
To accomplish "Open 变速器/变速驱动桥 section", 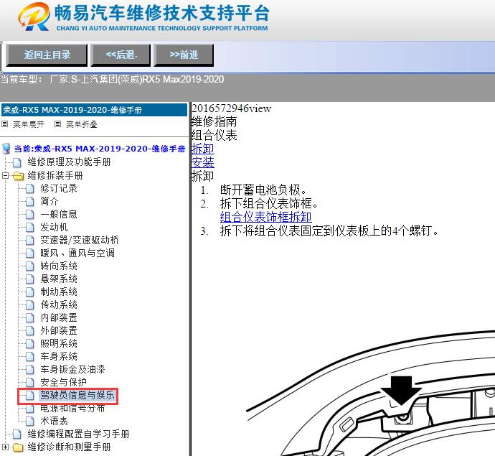I will 80,240.
